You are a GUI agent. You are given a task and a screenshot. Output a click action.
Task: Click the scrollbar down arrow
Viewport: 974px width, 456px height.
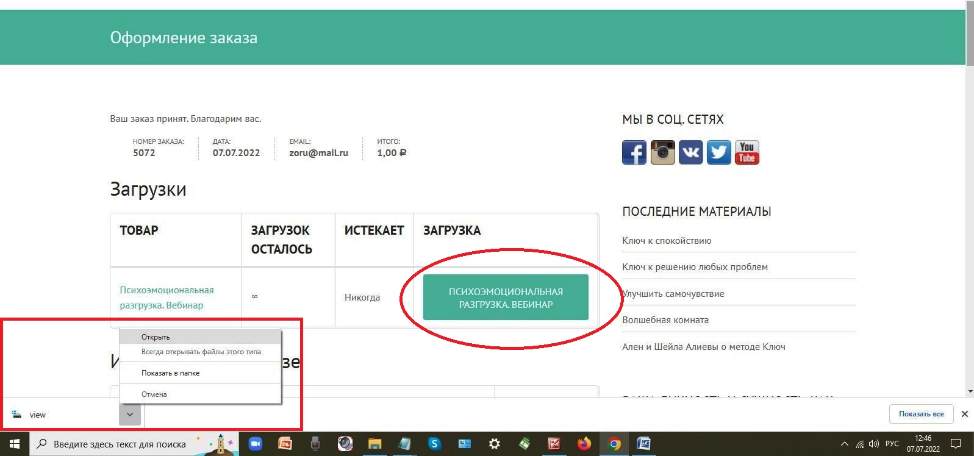(970, 391)
